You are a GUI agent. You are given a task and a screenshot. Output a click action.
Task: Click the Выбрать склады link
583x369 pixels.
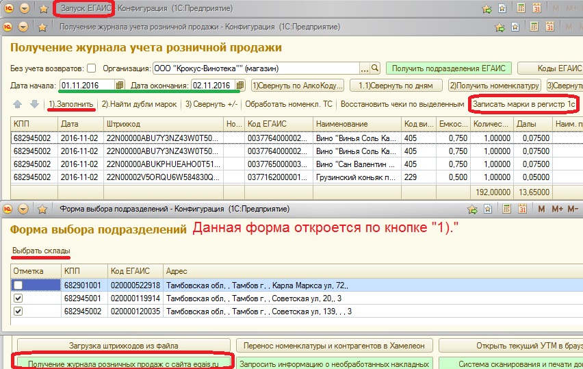tap(41, 251)
